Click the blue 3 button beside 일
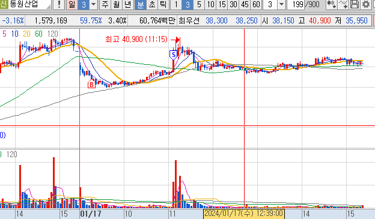 84,4
